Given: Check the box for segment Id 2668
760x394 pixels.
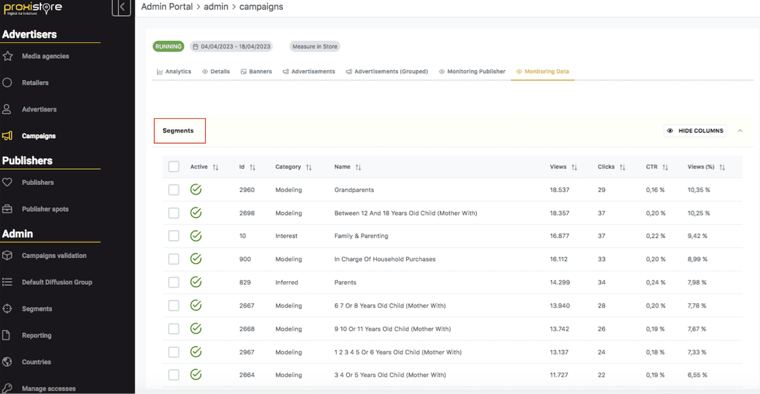Looking at the screenshot, I should pos(174,329).
